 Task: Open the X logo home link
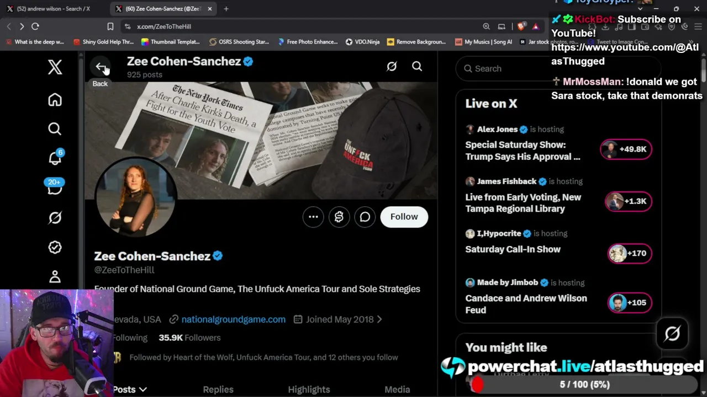(x=55, y=67)
